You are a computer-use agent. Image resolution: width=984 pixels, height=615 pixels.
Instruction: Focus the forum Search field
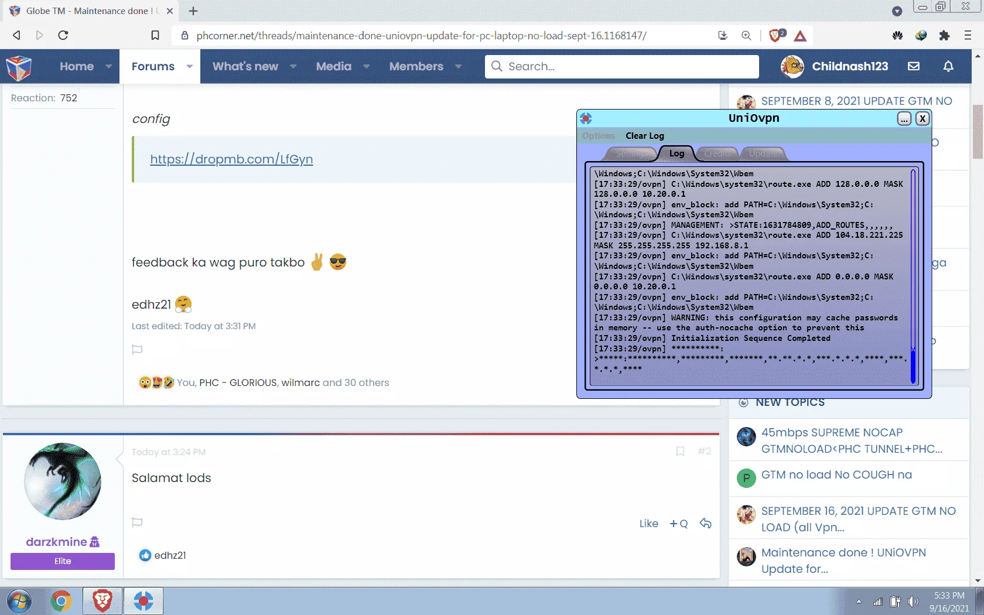(622, 66)
